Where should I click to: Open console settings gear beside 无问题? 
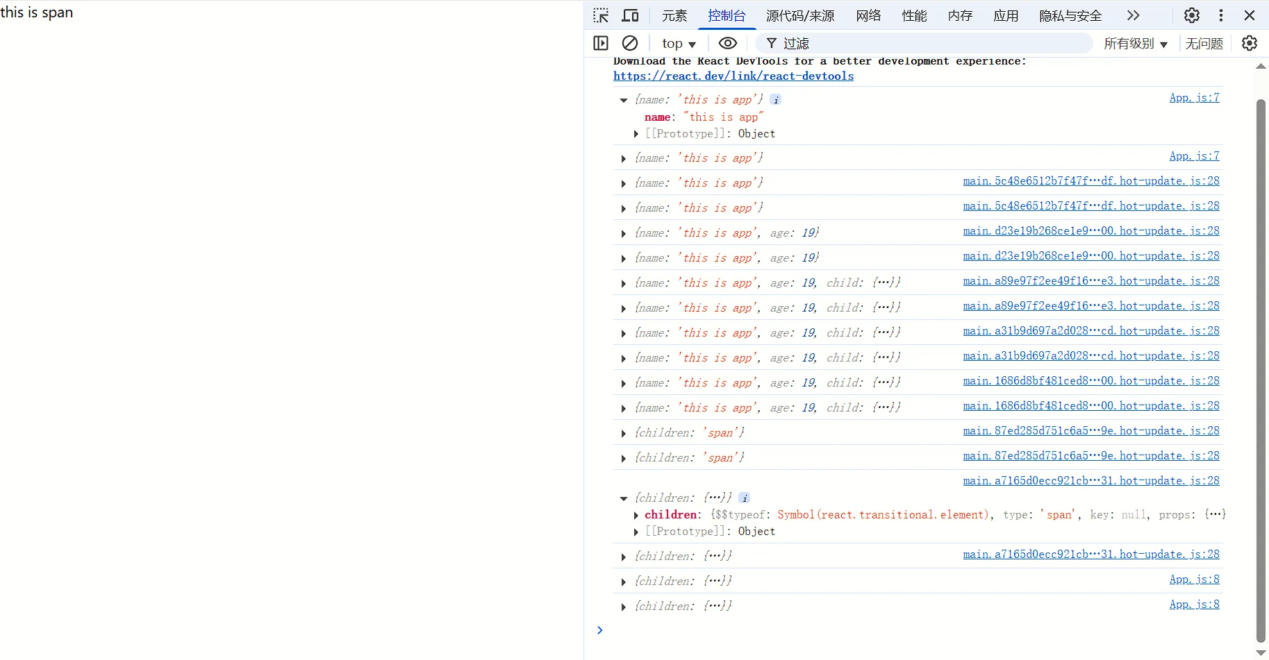[x=1250, y=43]
